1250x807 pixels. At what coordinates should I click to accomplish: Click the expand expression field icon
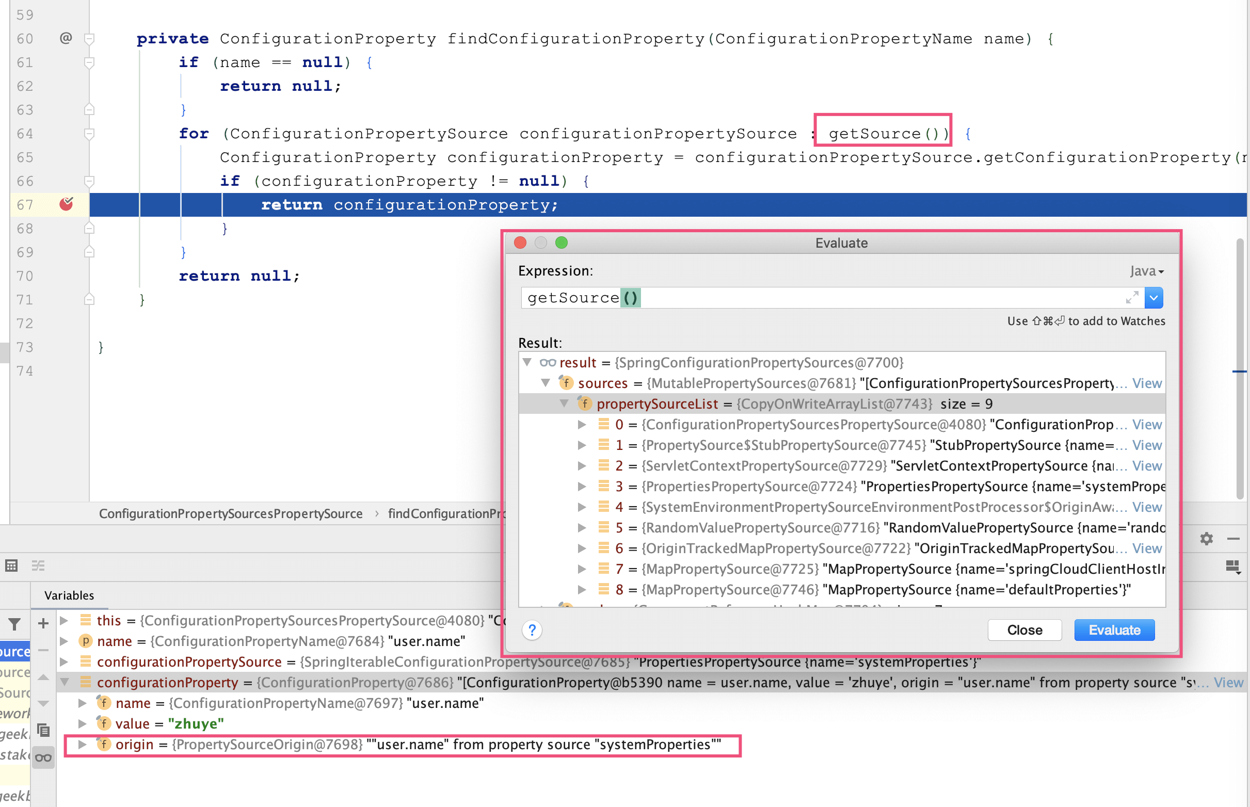click(1132, 298)
